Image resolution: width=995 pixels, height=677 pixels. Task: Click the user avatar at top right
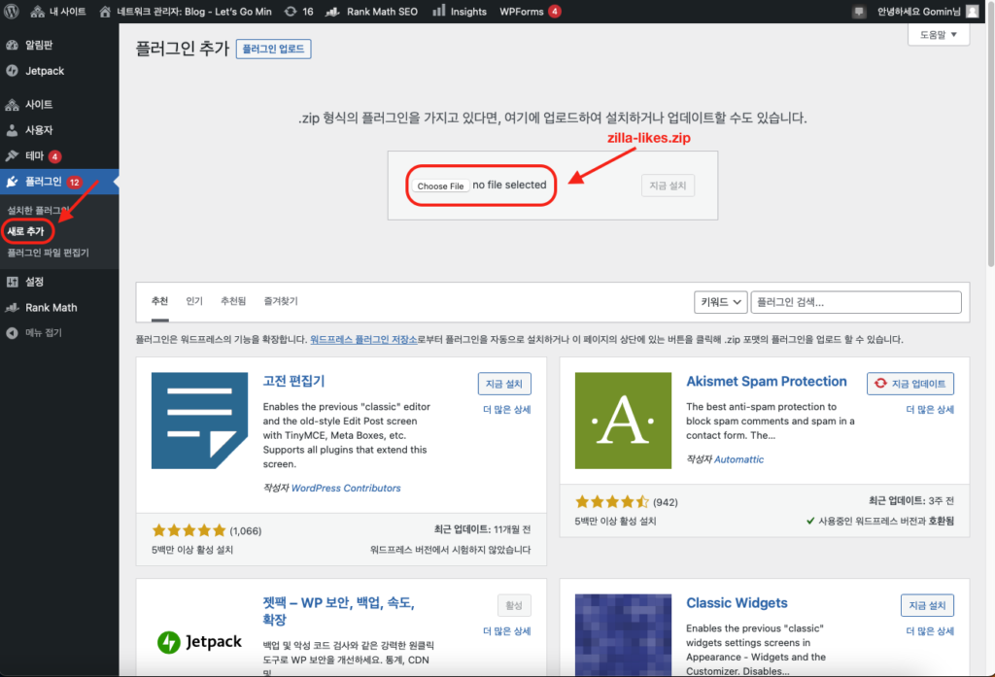point(972,12)
